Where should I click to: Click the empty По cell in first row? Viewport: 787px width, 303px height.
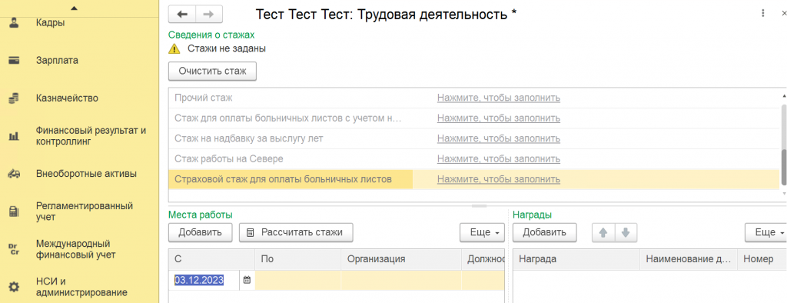click(297, 281)
